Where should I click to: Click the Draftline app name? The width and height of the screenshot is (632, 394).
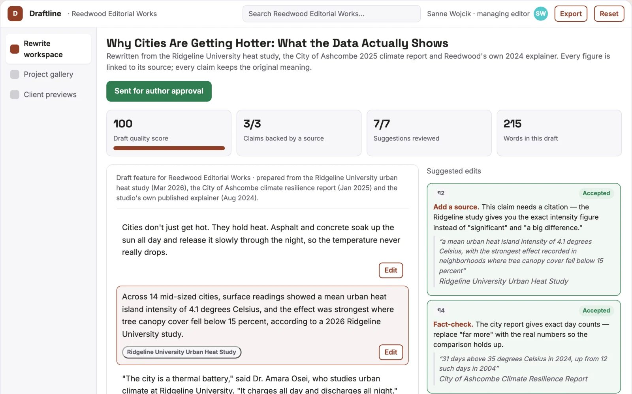tap(45, 14)
